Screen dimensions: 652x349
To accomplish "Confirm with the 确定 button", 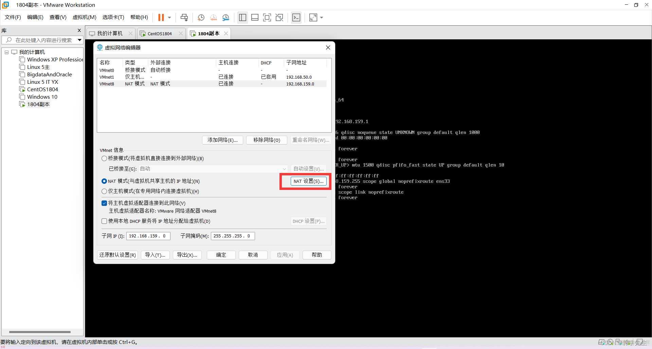I will [x=221, y=255].
